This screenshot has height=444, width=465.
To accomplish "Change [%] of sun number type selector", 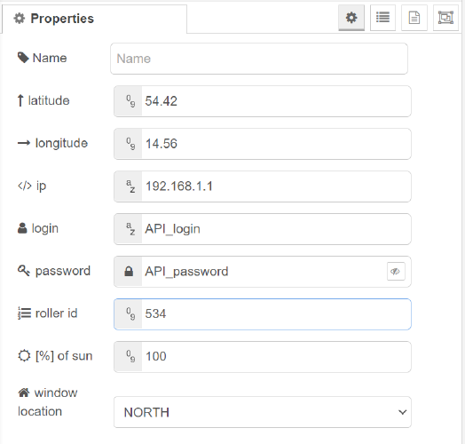I will coord(129,357).
